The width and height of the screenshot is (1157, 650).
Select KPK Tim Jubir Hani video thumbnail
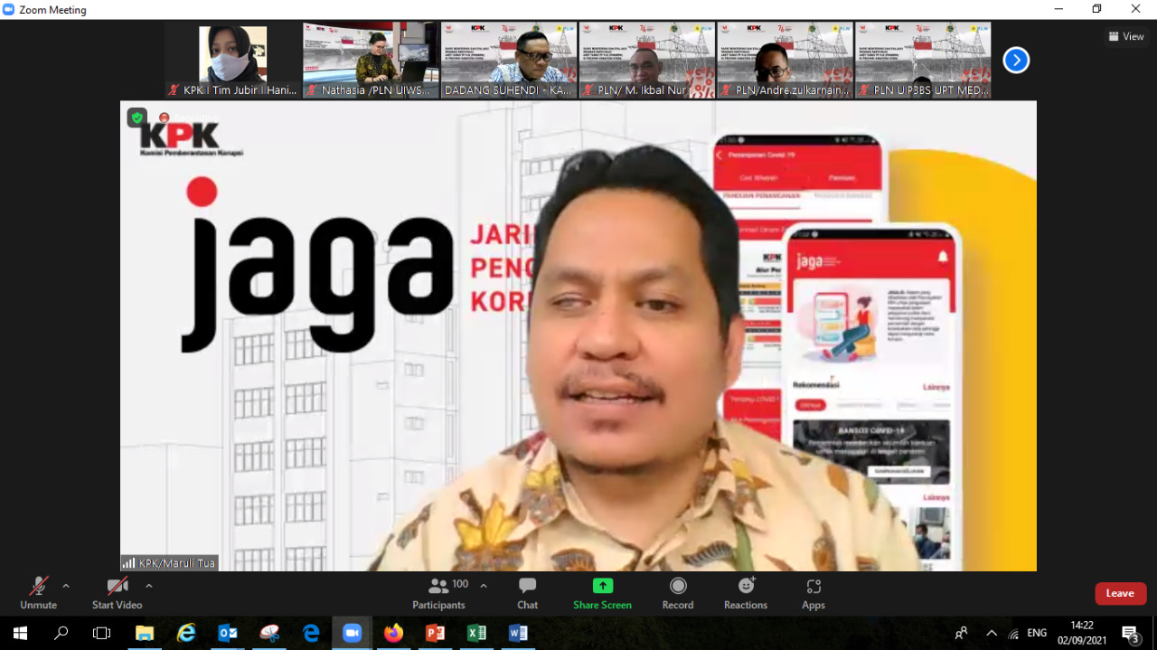click(x=233, y=60)
